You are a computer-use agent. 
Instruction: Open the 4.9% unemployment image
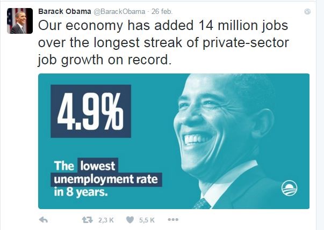[x=174, y=141]
